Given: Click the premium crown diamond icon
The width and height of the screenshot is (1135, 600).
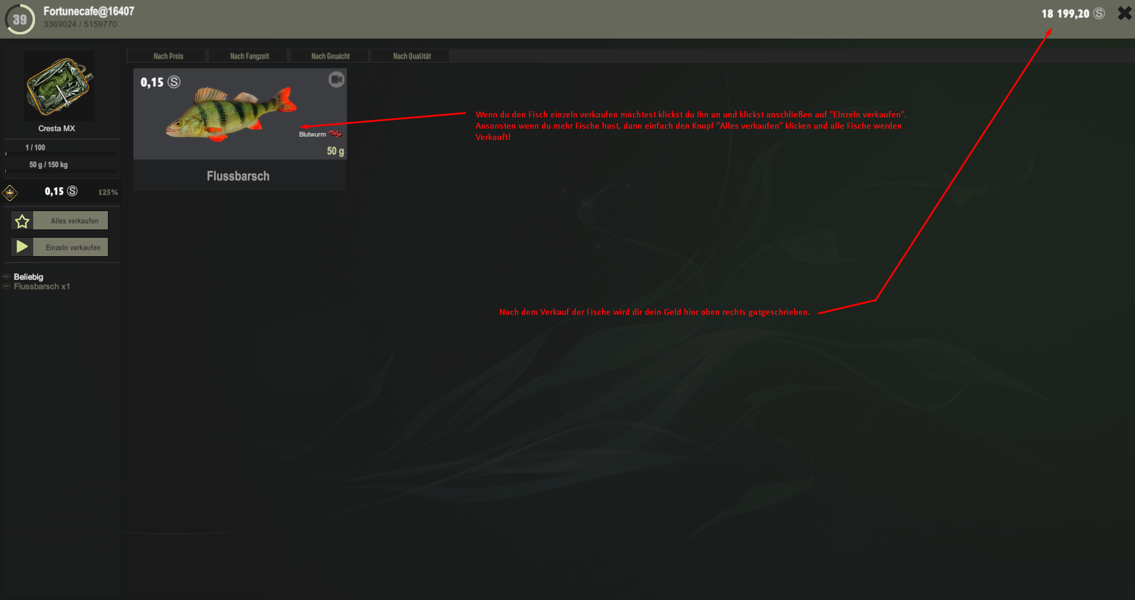Looking at the screenshot, I should pos(10,193).
